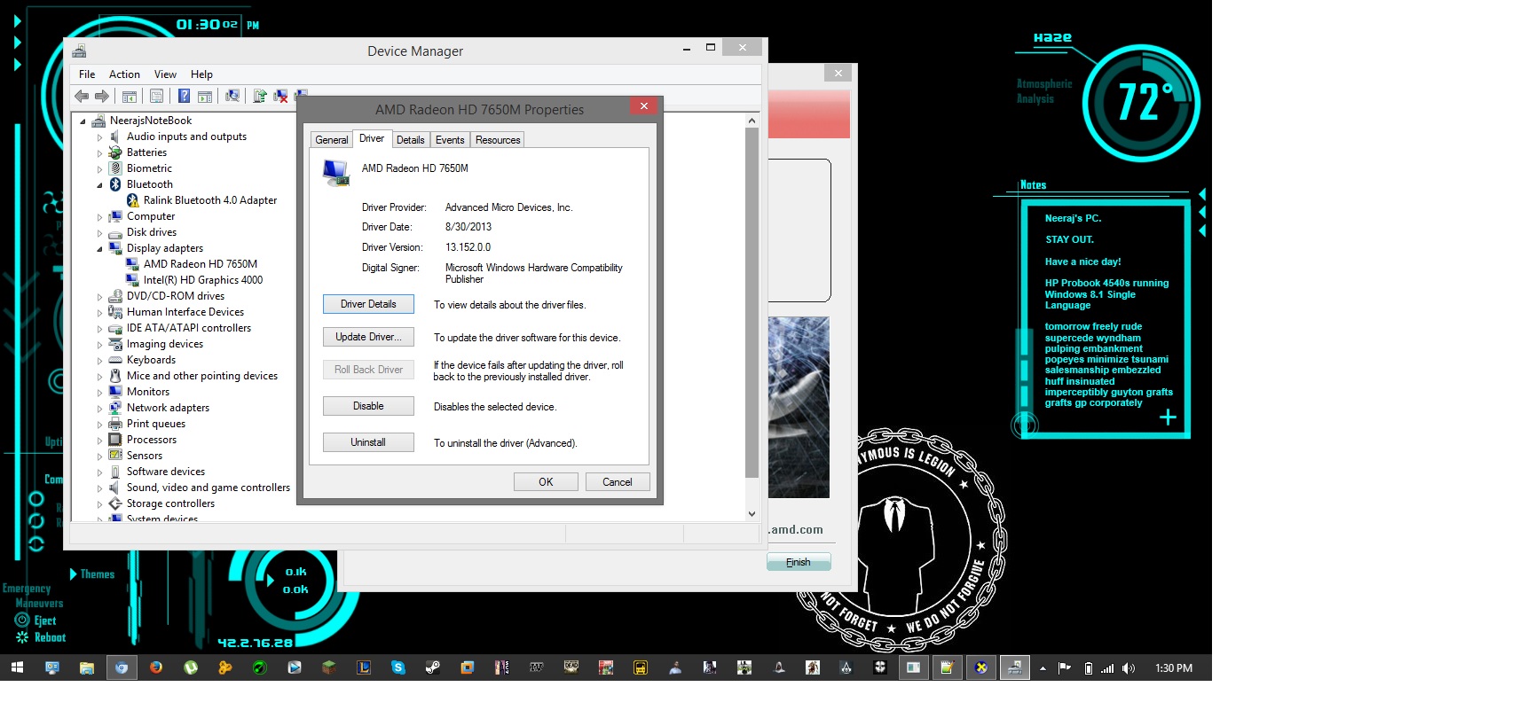Open the Chromium icon on taskbar
1519x718 pixels.
pos(122,667)
